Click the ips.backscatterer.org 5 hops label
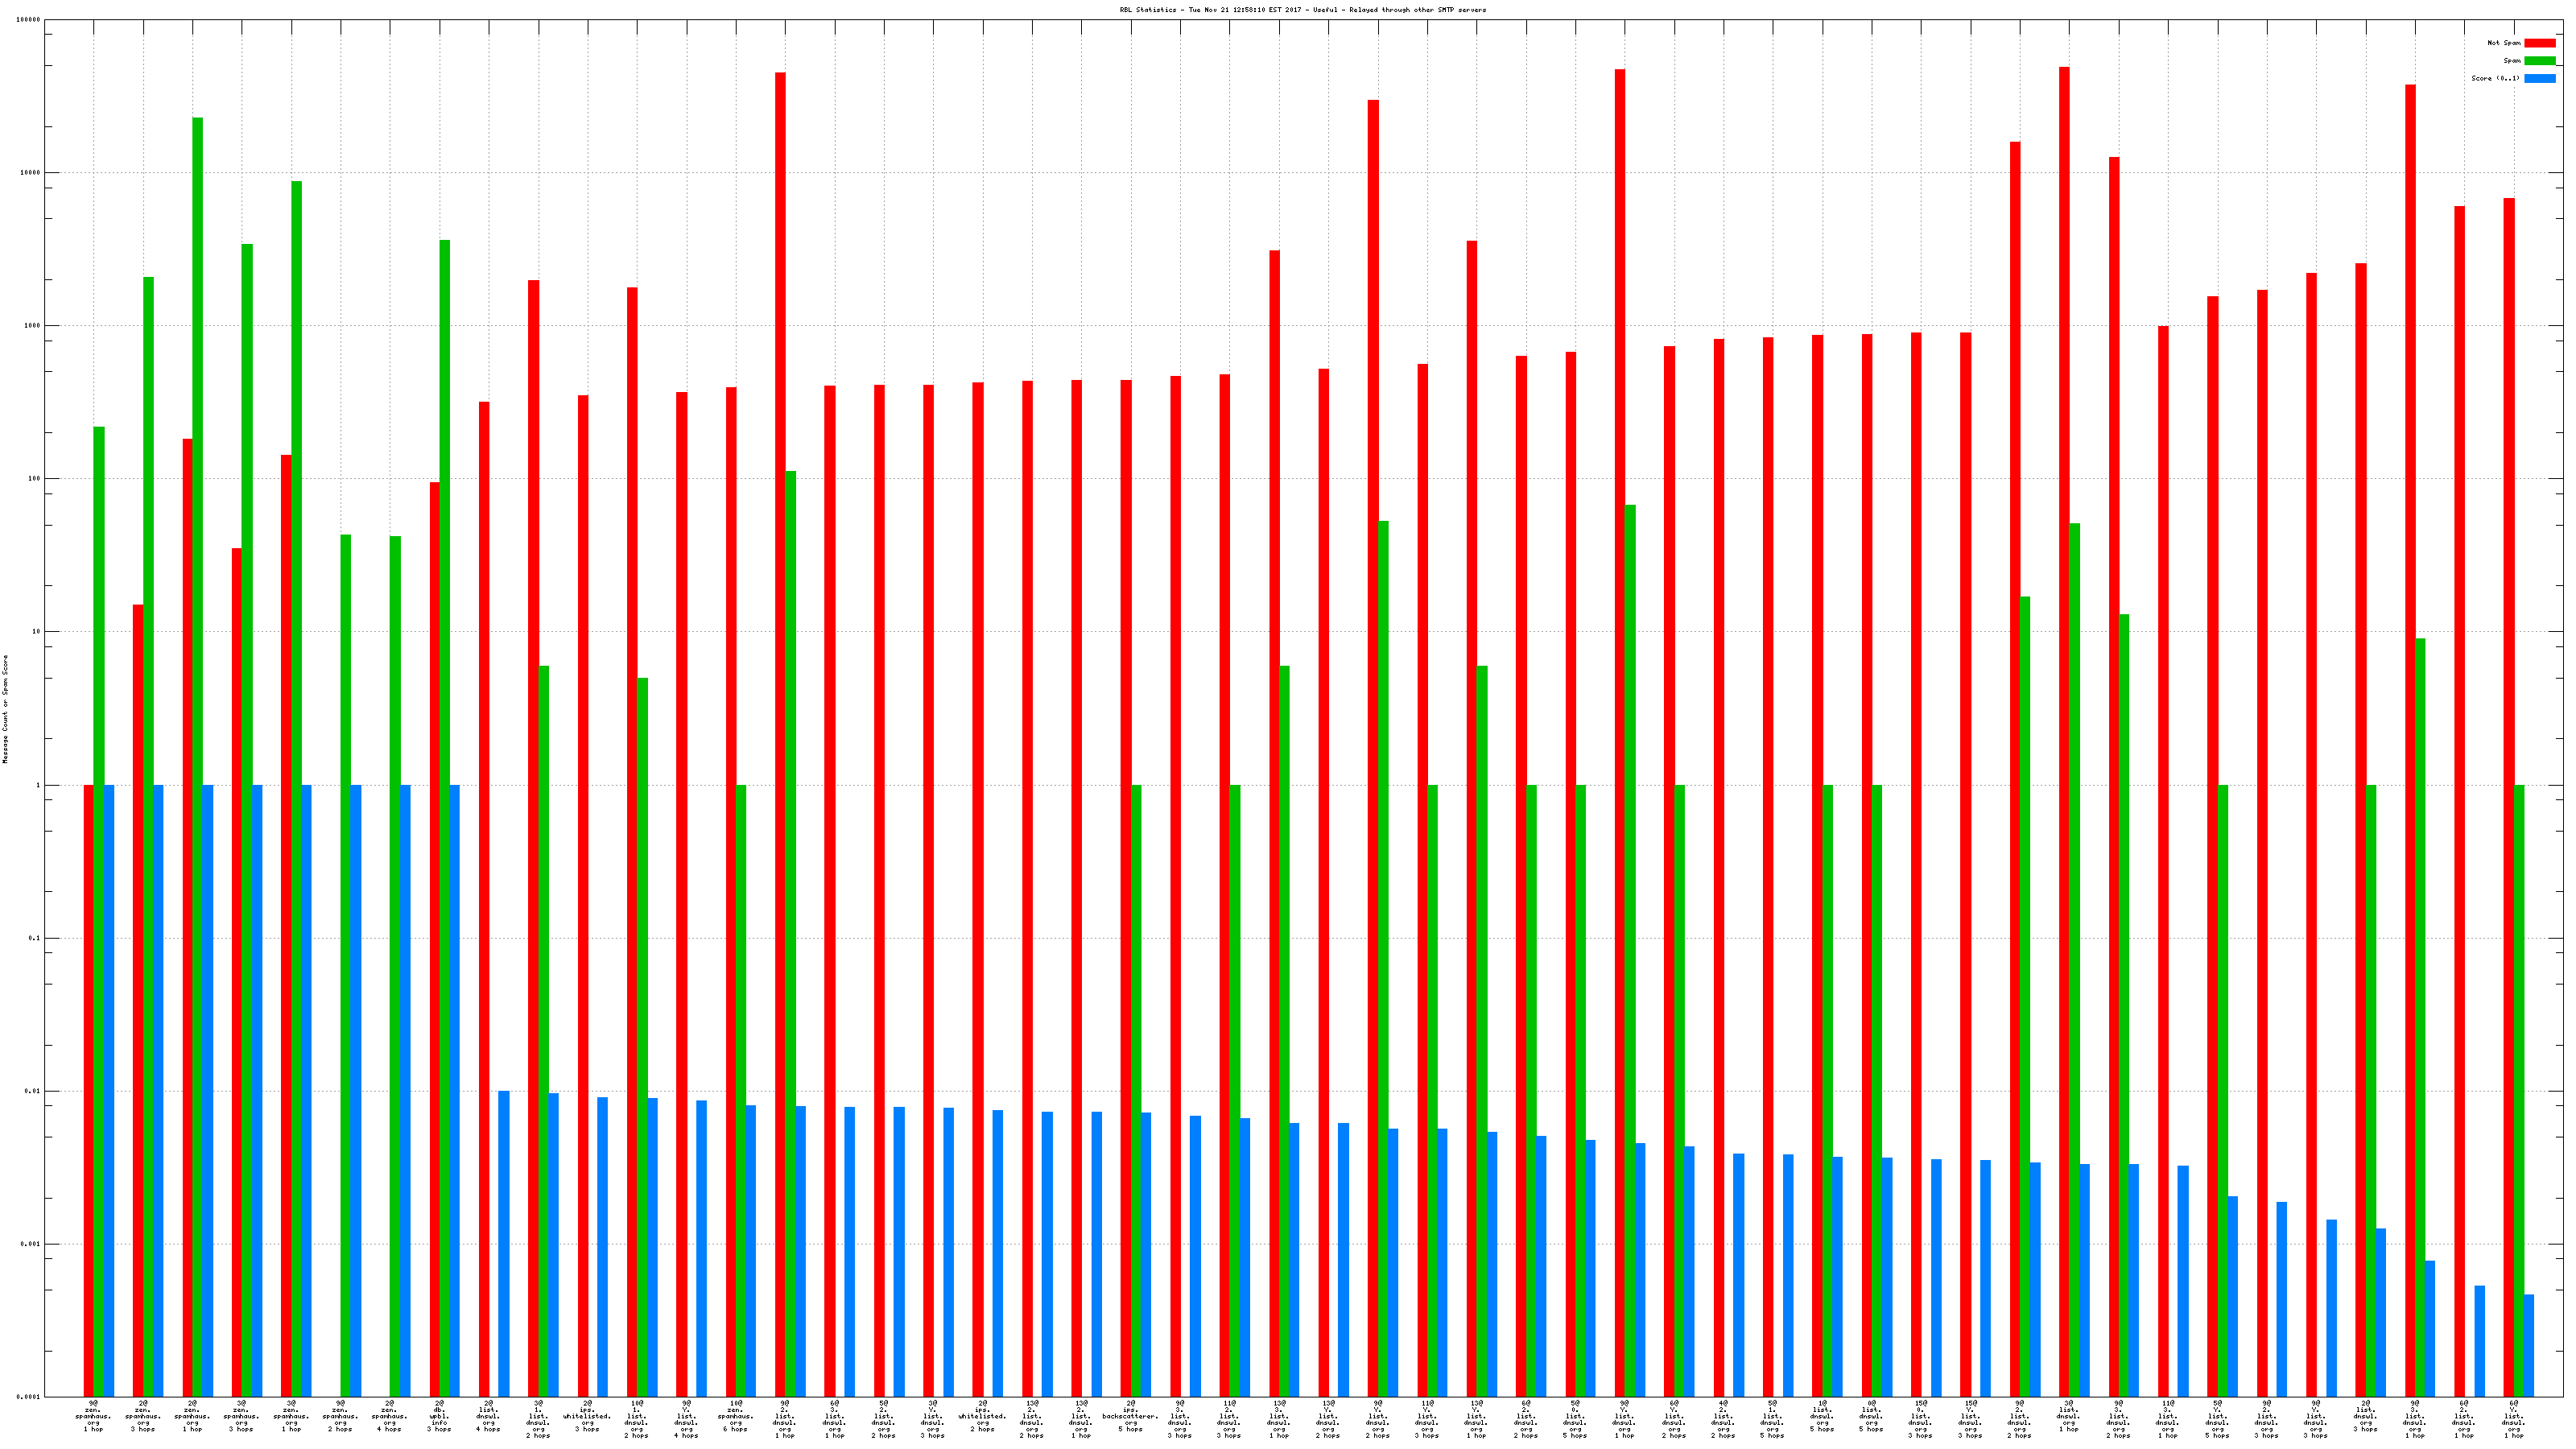2576x1449 pixels. [x=1130, y=1416]
